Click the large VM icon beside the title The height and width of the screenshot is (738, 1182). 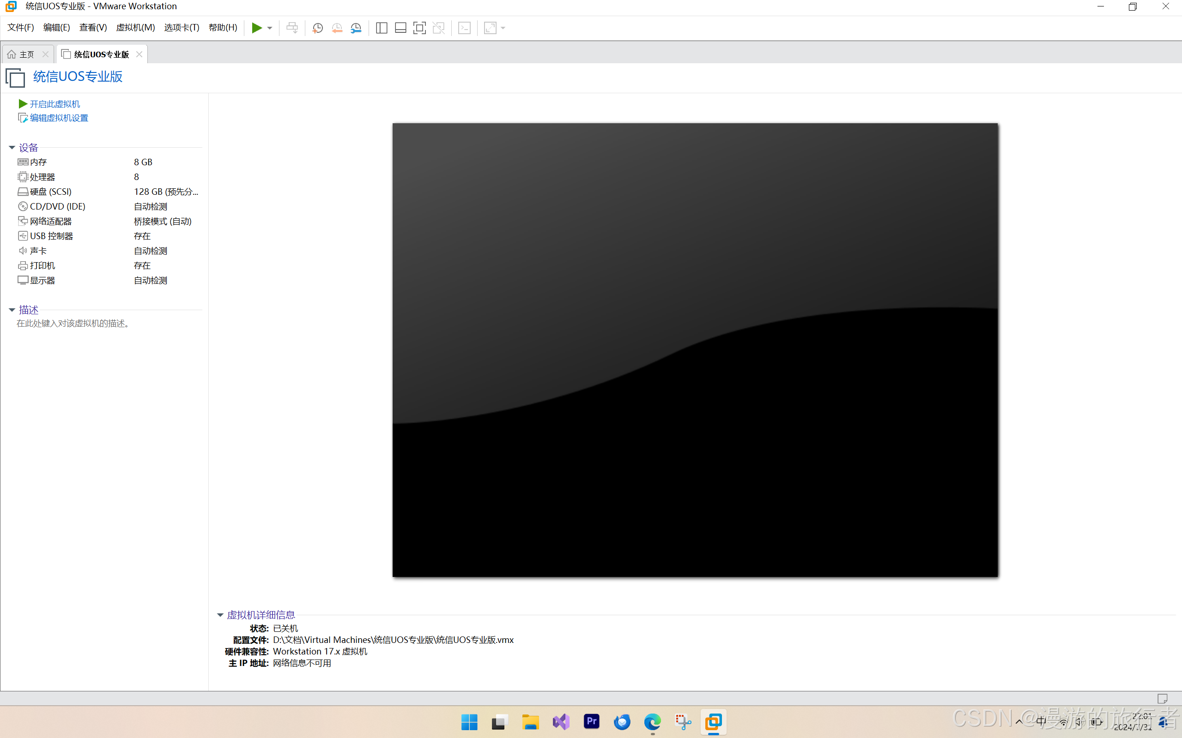[15, 78]
